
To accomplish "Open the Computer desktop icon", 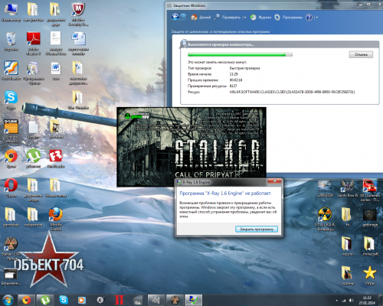I will coord(11,12).
